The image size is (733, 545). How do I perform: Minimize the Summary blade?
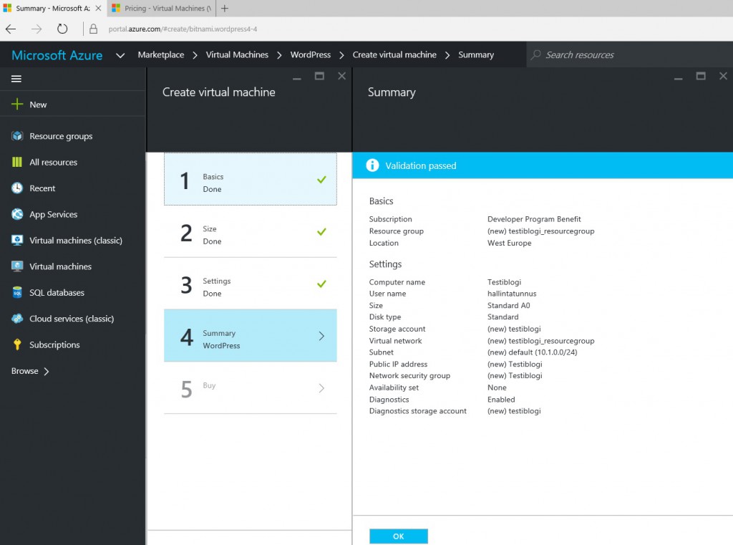679,79
